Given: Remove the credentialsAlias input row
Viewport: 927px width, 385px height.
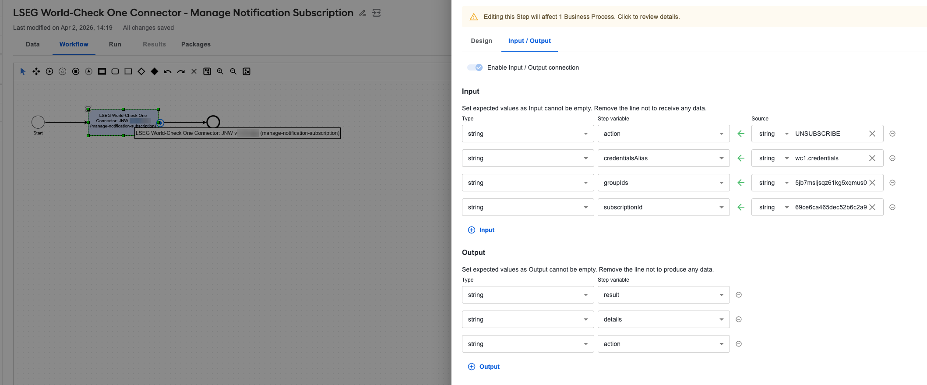Looking at the screenshot, I should [x=892, y=158].
